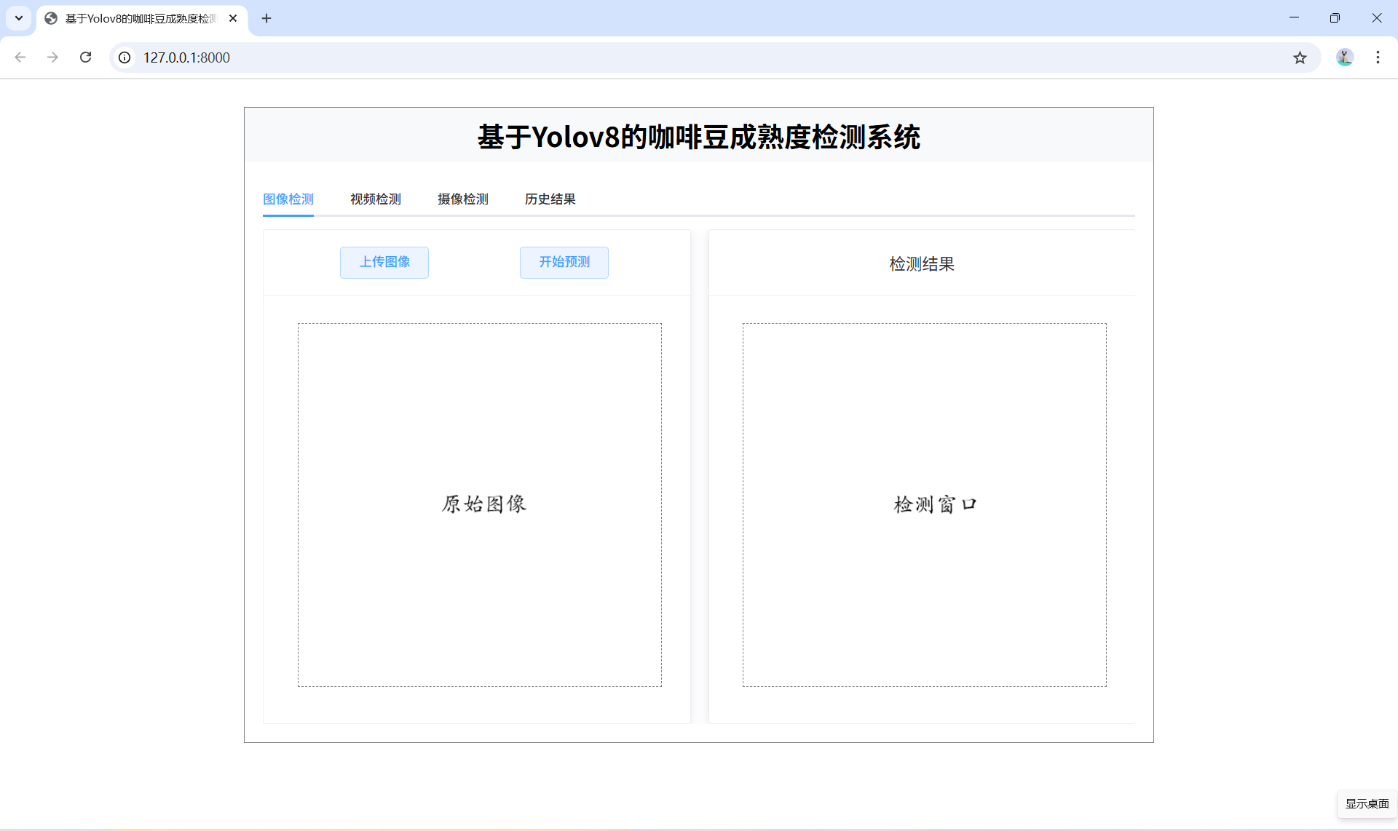Close the Yolov8 browser tab
The image size is (1398, 831).
click(x=233, y=18)
